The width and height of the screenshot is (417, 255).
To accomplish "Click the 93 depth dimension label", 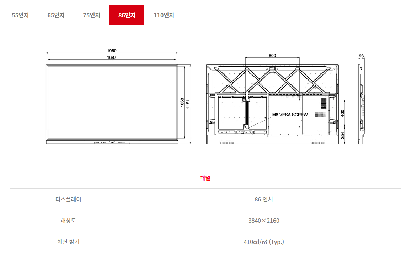I will point(362,56).
